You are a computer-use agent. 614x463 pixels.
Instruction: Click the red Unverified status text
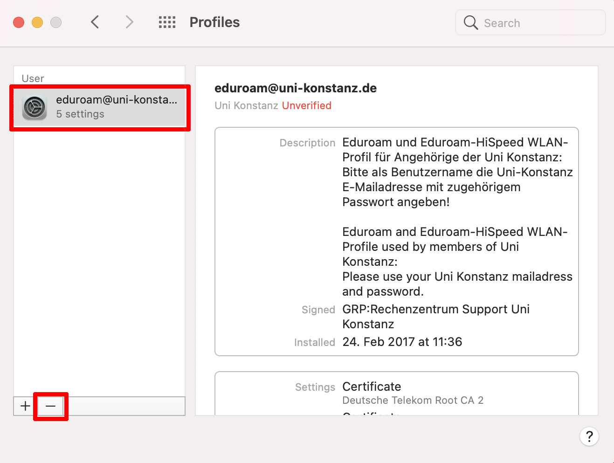[x=307, y=106]
